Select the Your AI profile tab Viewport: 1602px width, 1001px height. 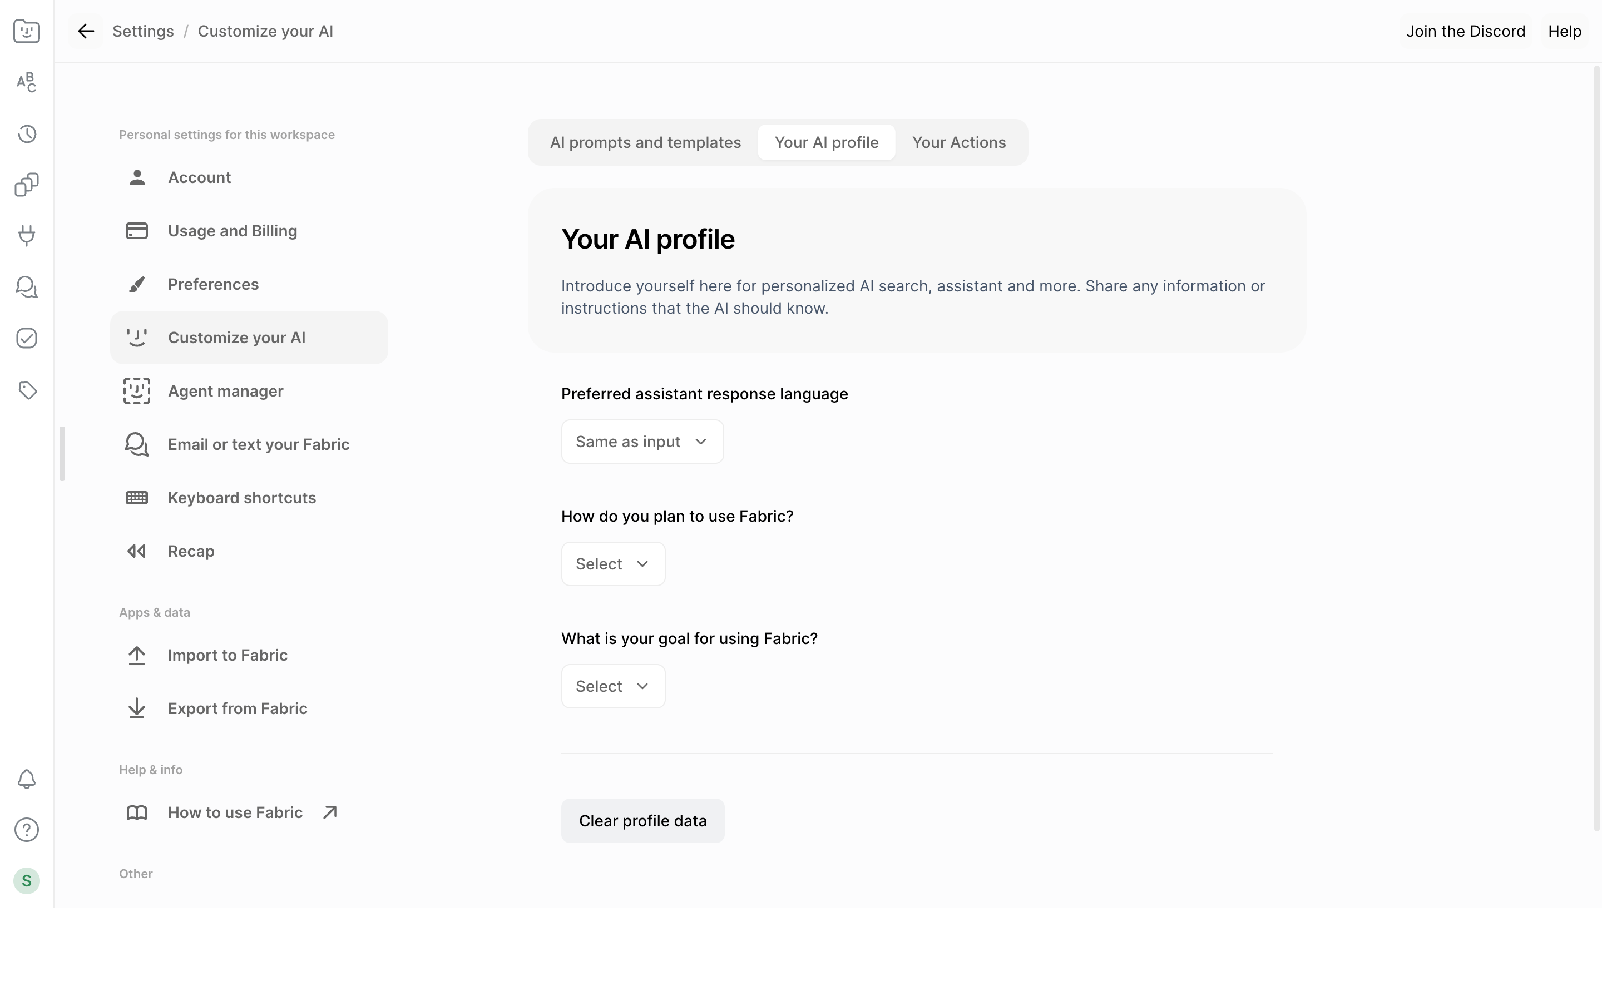(826, 142)
